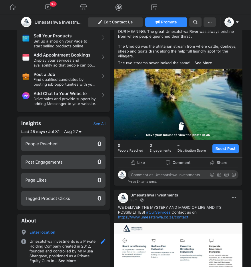This screenshot has width=251, height=267.
Task: Add a GIF to the comment
Action: click(x=226, y=175)
